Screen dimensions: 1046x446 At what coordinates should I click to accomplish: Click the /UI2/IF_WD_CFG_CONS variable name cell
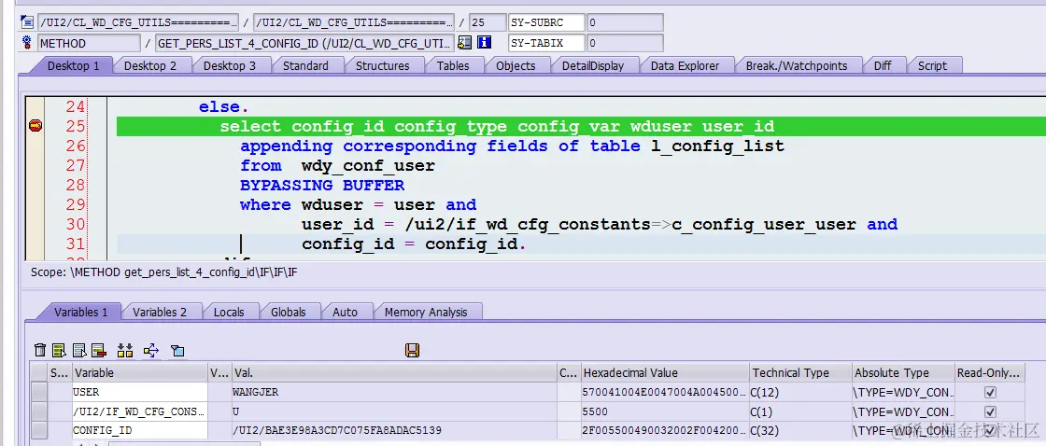(140, 411)
